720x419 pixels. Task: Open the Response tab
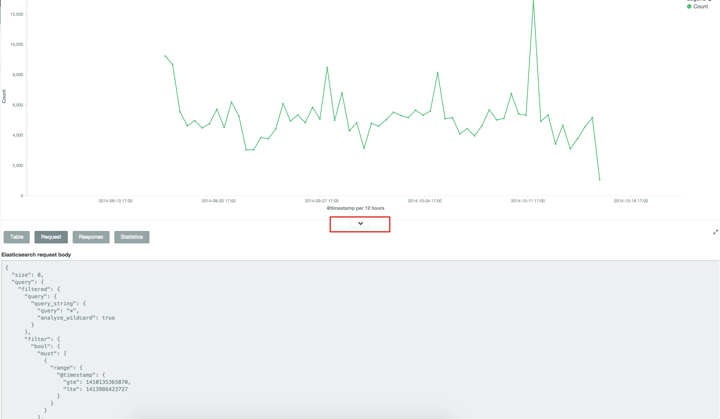tap(91, 237)
